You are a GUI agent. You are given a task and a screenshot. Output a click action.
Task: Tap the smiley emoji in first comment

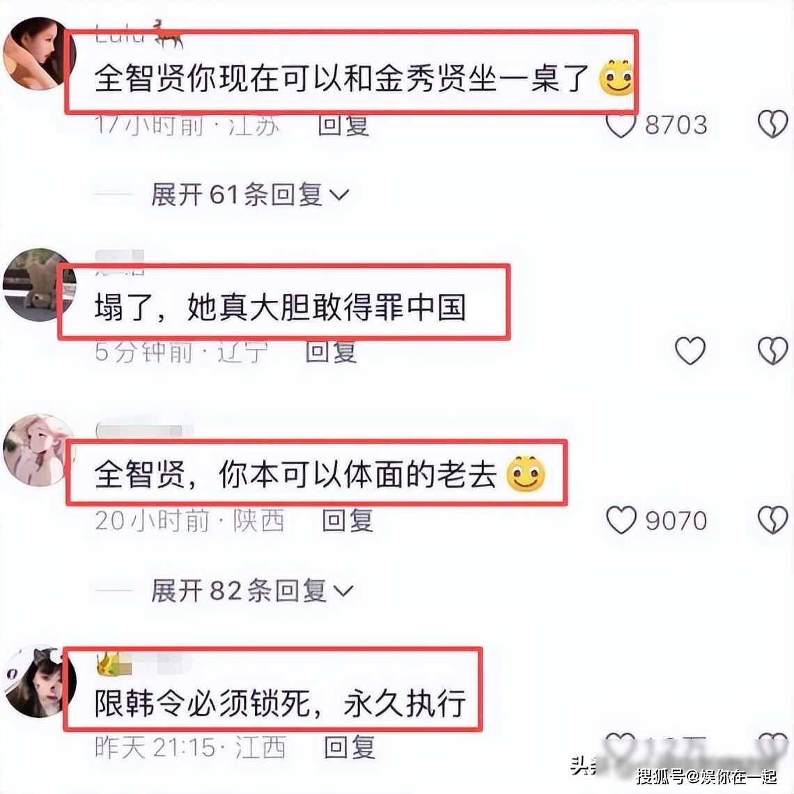[x=616, y=77]
